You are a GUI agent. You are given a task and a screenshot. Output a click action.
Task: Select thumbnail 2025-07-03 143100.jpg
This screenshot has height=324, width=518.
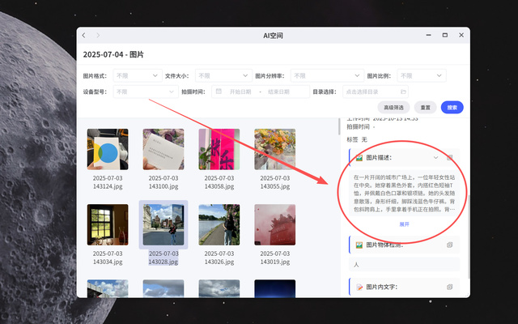[x=163, y=149]
